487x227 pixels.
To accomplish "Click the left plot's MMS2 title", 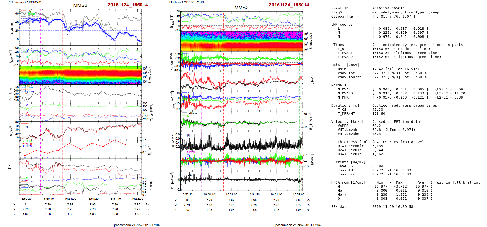I will click(x=80, y=5).
